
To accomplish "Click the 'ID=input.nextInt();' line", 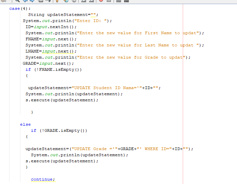I will click(51, 27).
